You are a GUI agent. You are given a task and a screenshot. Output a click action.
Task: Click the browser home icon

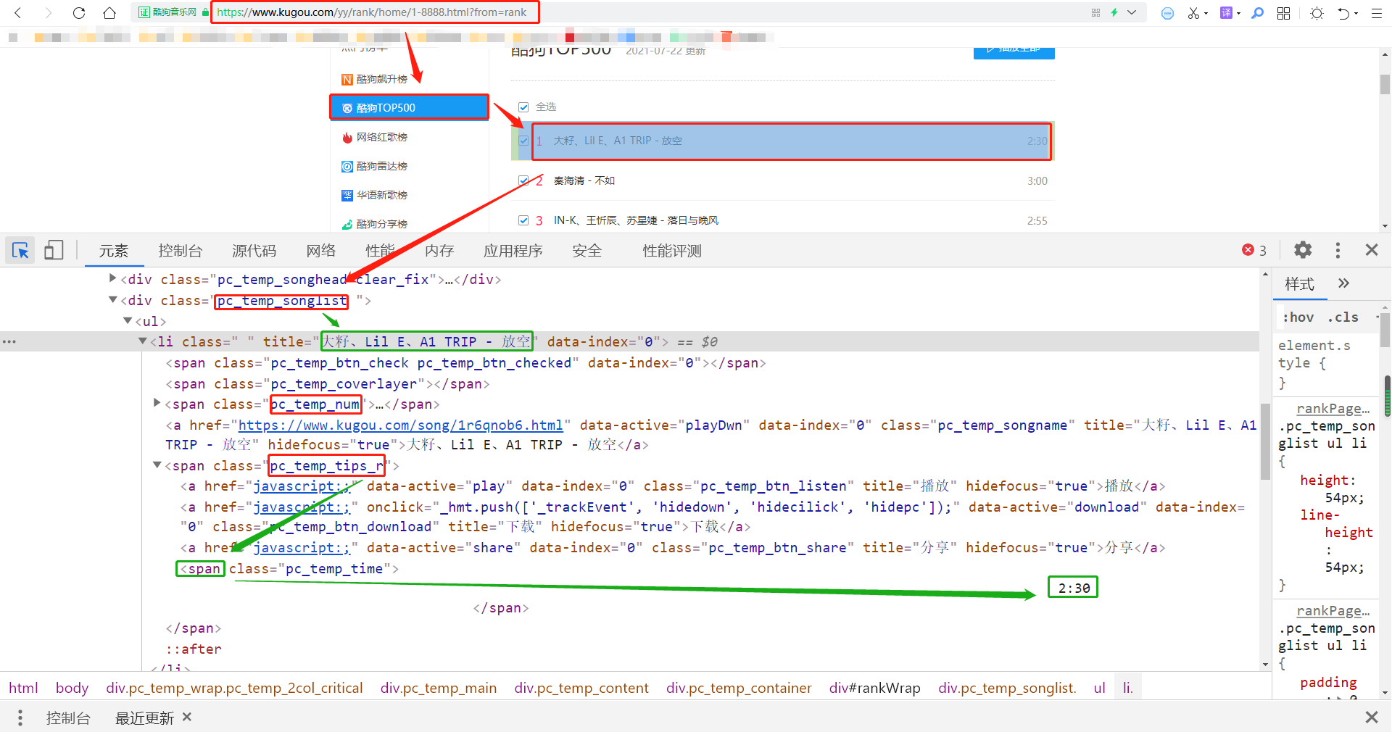pos(109,12)
